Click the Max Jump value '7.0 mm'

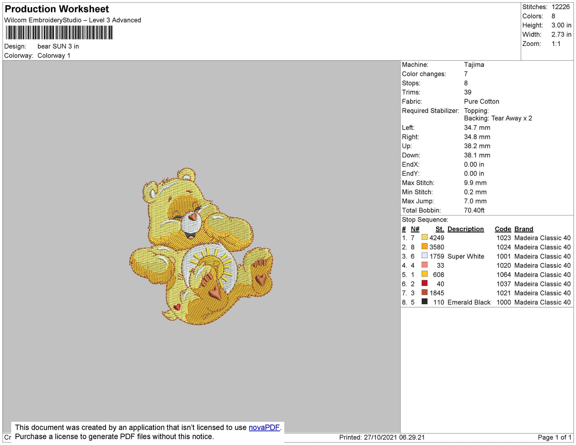tap(475, 201)
